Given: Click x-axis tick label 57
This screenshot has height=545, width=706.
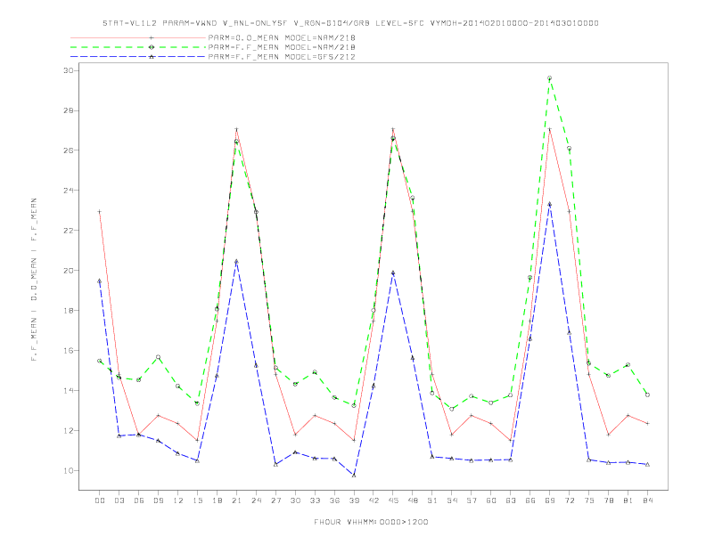Looking at the screenshot, I should coord(472,500).
